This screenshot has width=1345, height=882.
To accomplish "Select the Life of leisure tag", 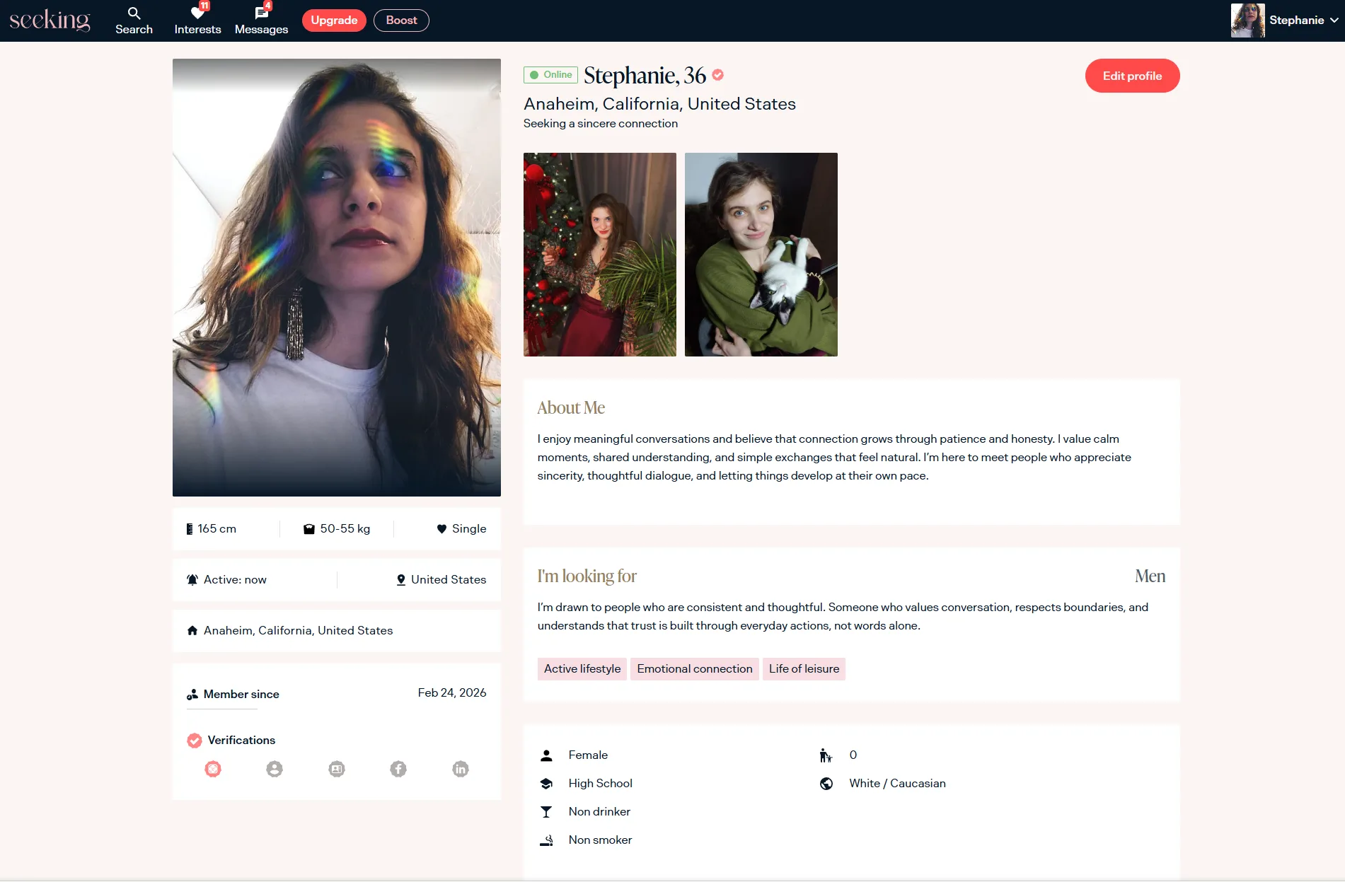I will [804, 669].
